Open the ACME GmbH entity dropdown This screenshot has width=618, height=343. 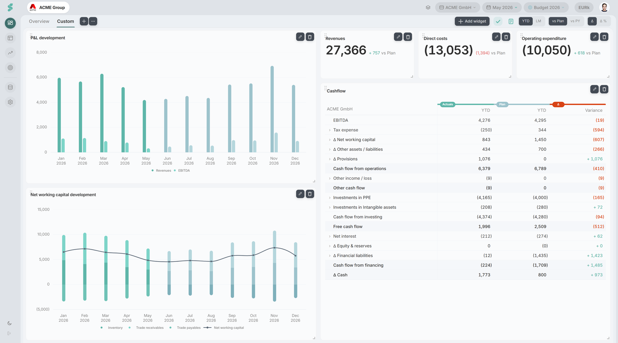pyautogui.click(x=457, y=7)
